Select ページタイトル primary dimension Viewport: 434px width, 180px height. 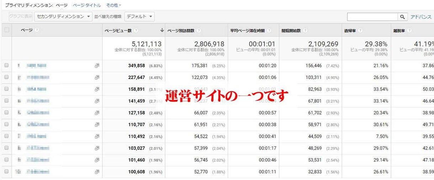87,5
